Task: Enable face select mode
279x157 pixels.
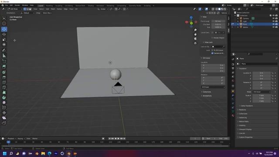Action: [30, 9]
